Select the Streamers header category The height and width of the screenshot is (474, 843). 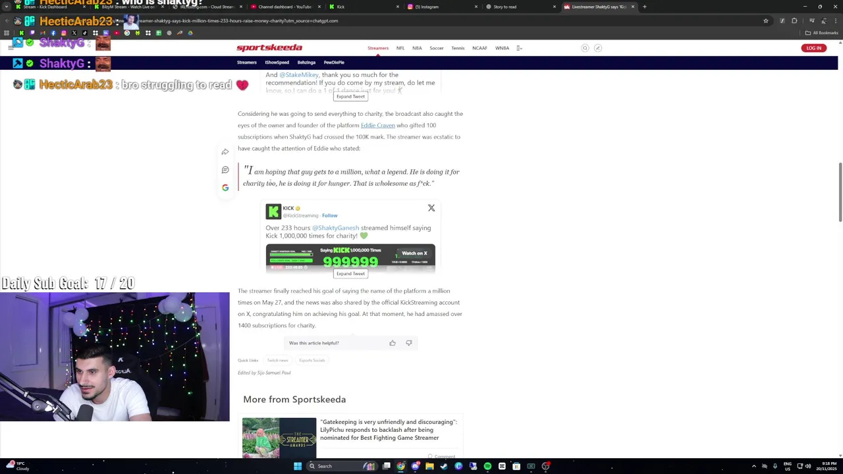(378, 48)
